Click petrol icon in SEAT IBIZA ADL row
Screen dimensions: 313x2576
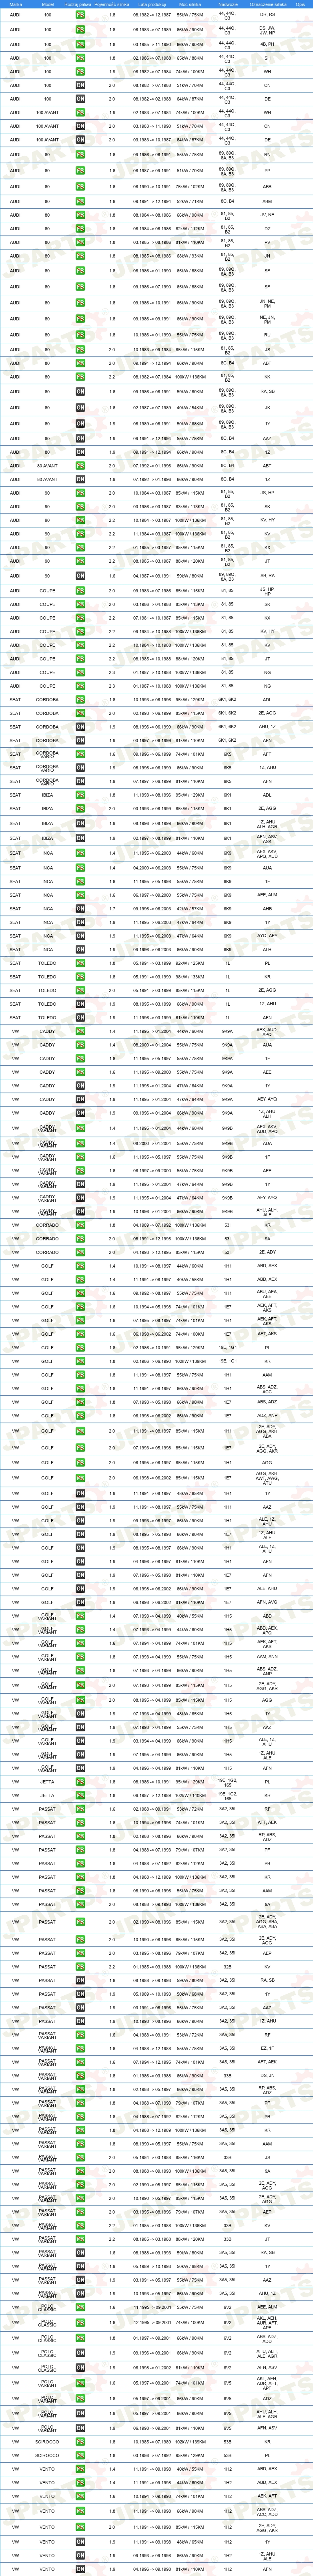80,795
